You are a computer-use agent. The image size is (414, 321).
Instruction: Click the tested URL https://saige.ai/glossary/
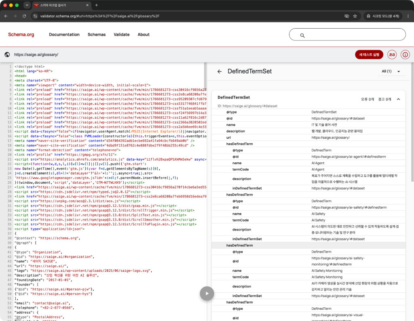click(x=36, y=55)
